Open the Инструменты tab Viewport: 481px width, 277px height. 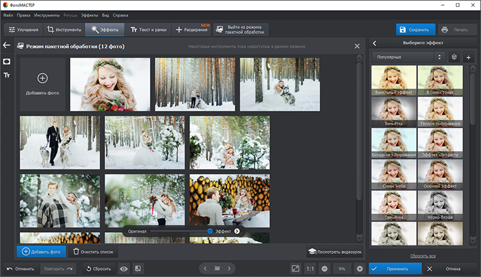pyautogui.click(x=64, y=29)
